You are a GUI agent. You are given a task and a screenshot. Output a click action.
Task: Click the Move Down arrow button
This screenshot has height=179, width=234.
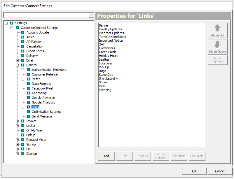coord(217,47)
